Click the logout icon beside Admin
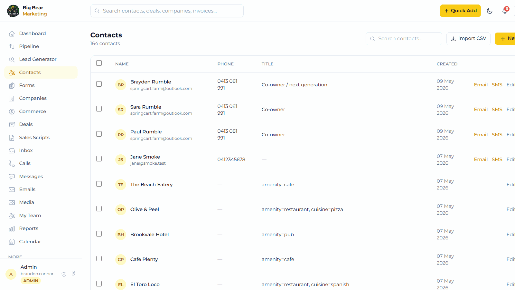Image resolution: width=515 pixels, height=290 pixels. coord(74,273)
